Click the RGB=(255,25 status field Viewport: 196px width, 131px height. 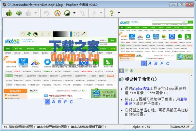(180, 127)
